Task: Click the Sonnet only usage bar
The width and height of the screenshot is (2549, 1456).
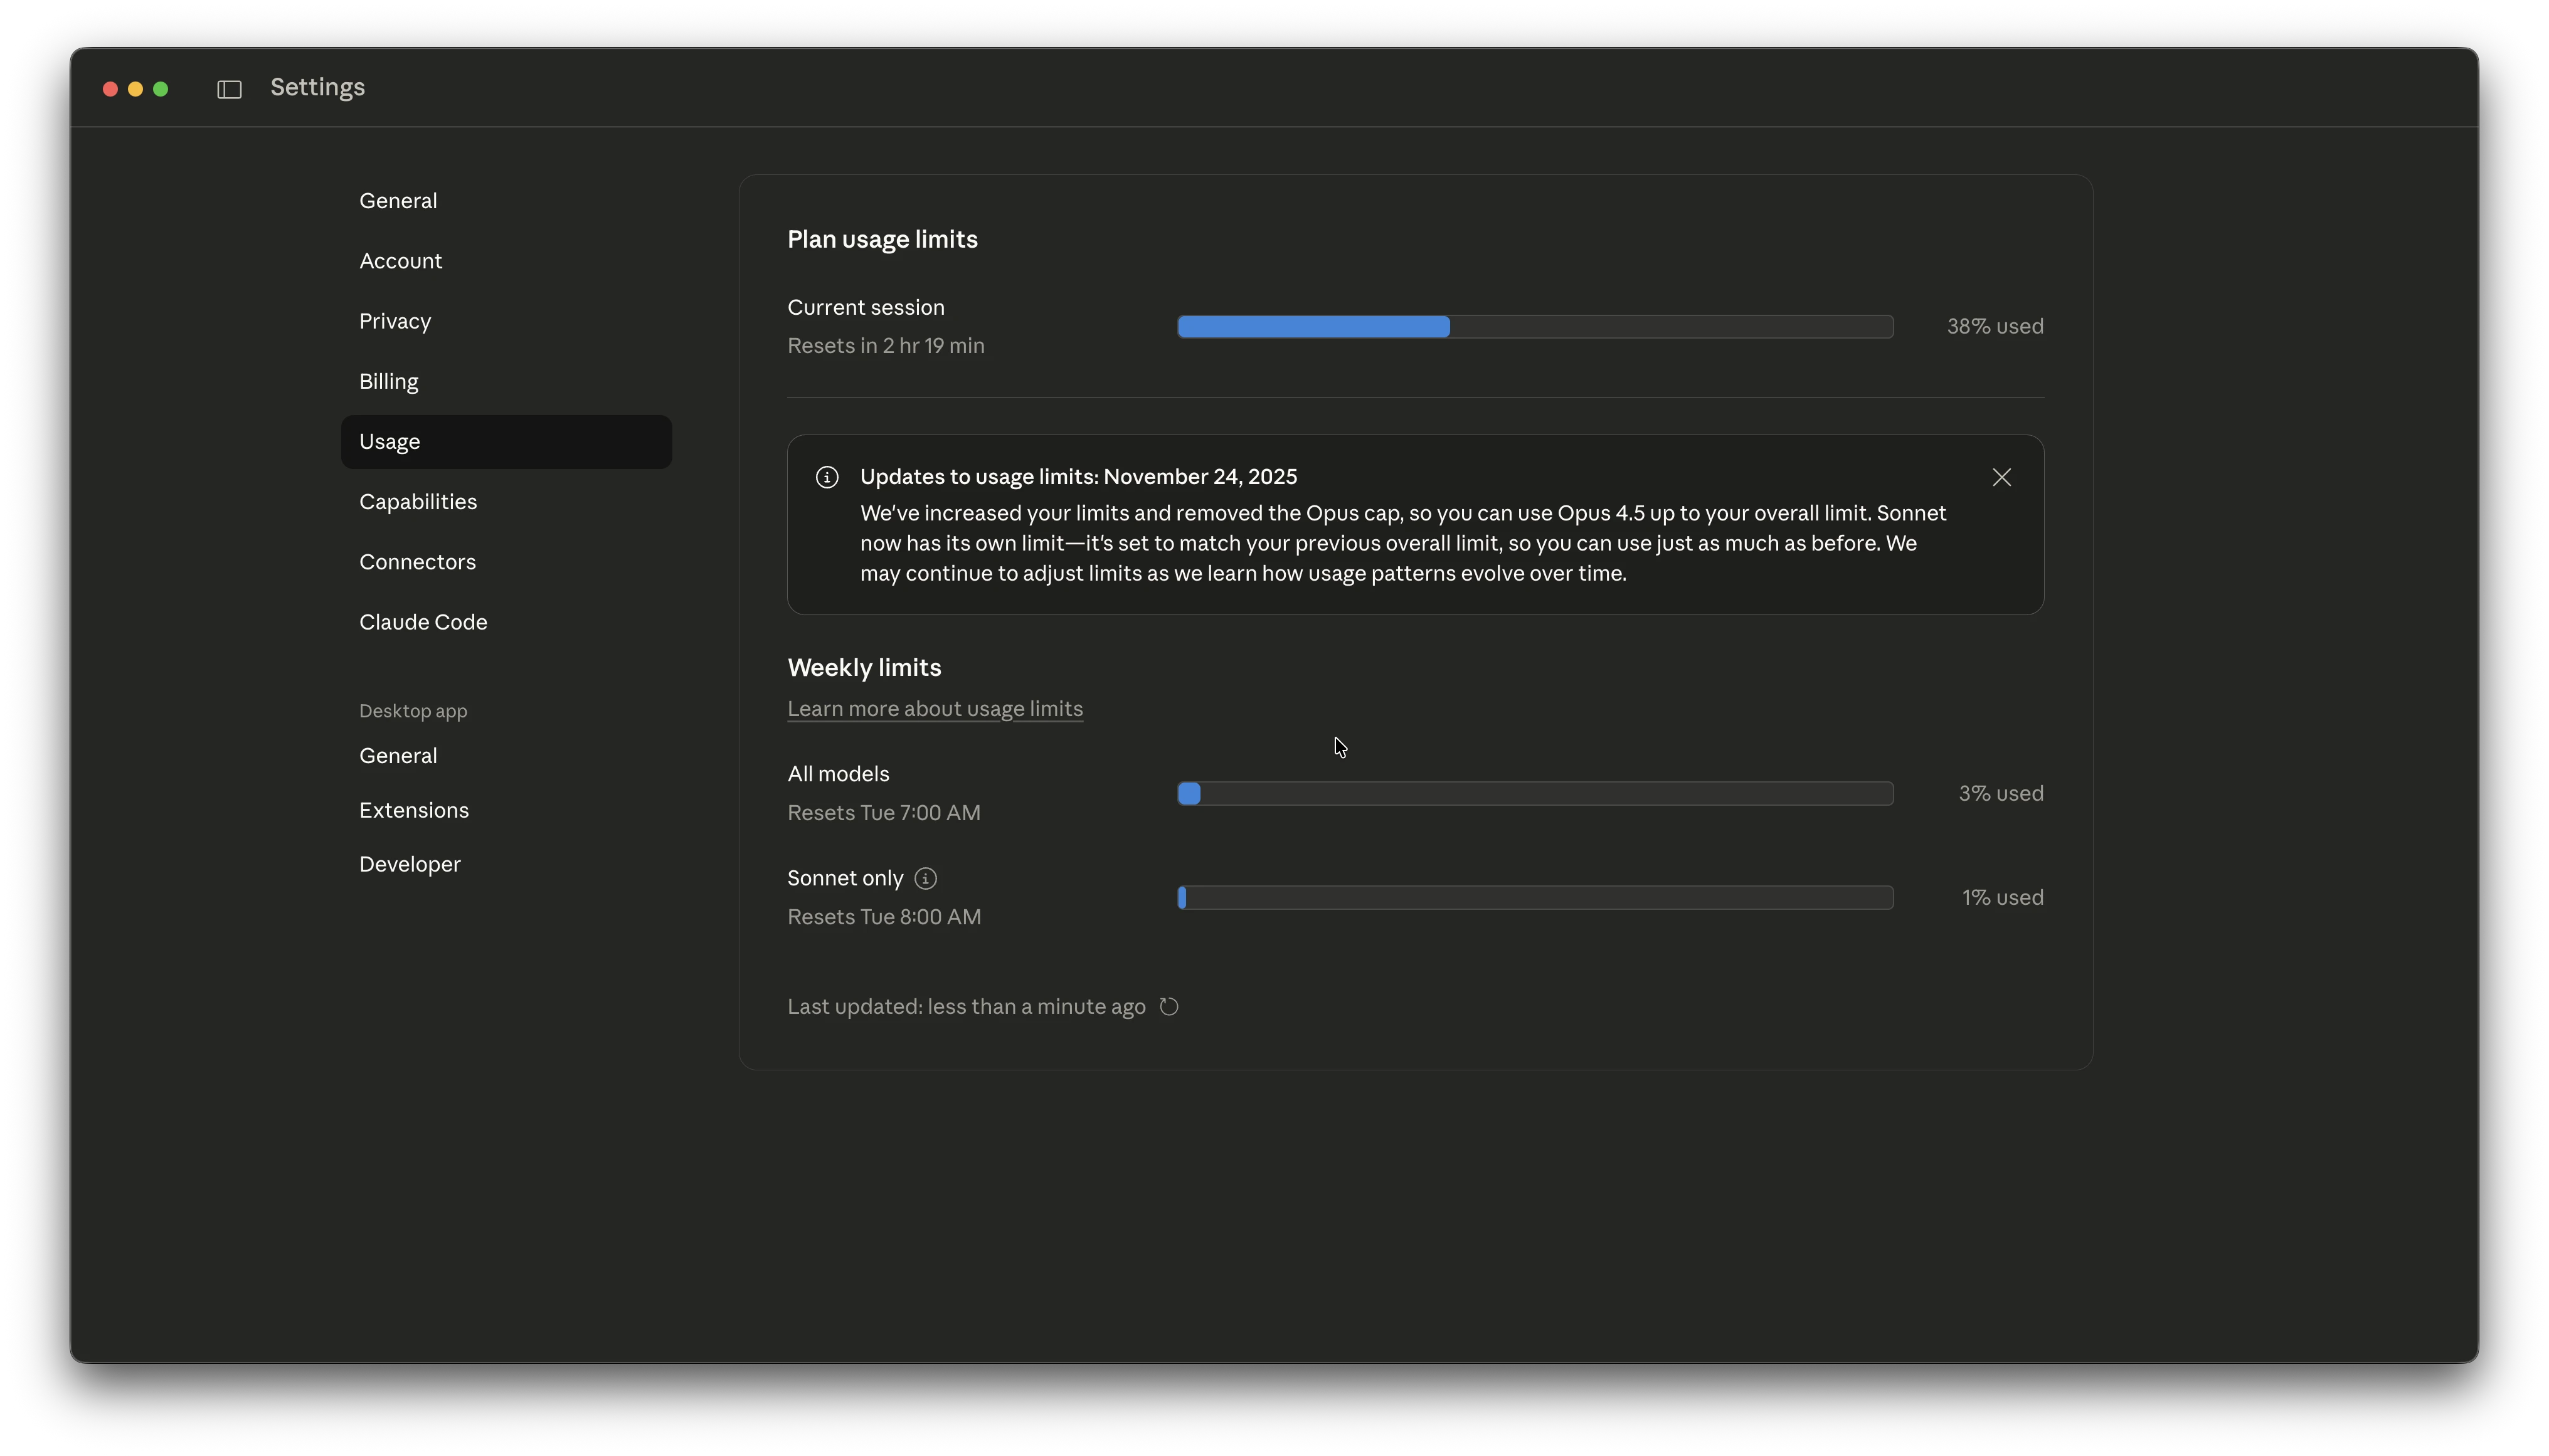Action: [x=1535, y=898]
